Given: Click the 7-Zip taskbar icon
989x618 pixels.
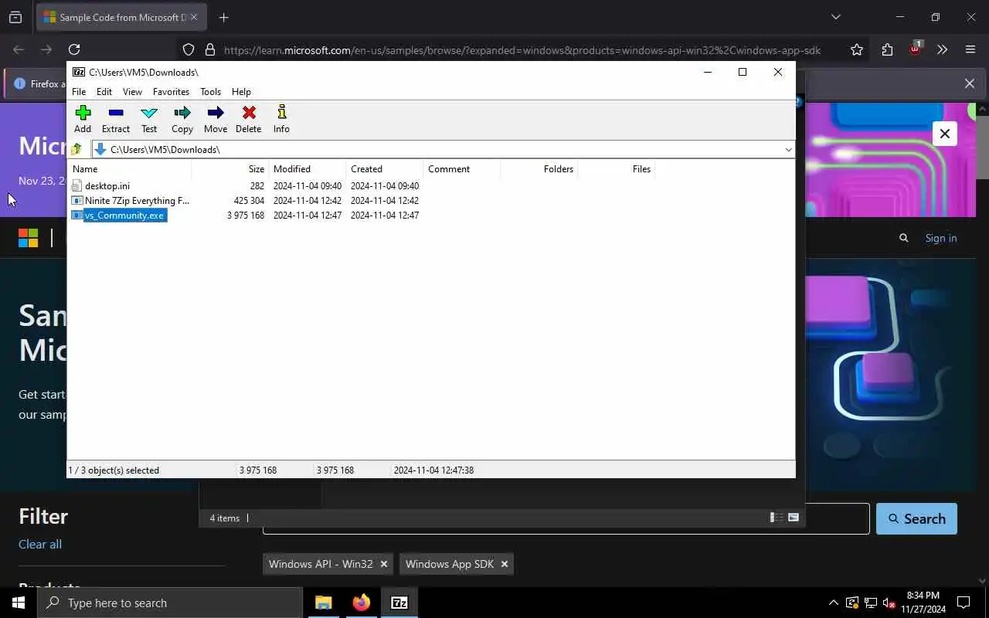Looking at the screenshot, I should pos(399,603).
